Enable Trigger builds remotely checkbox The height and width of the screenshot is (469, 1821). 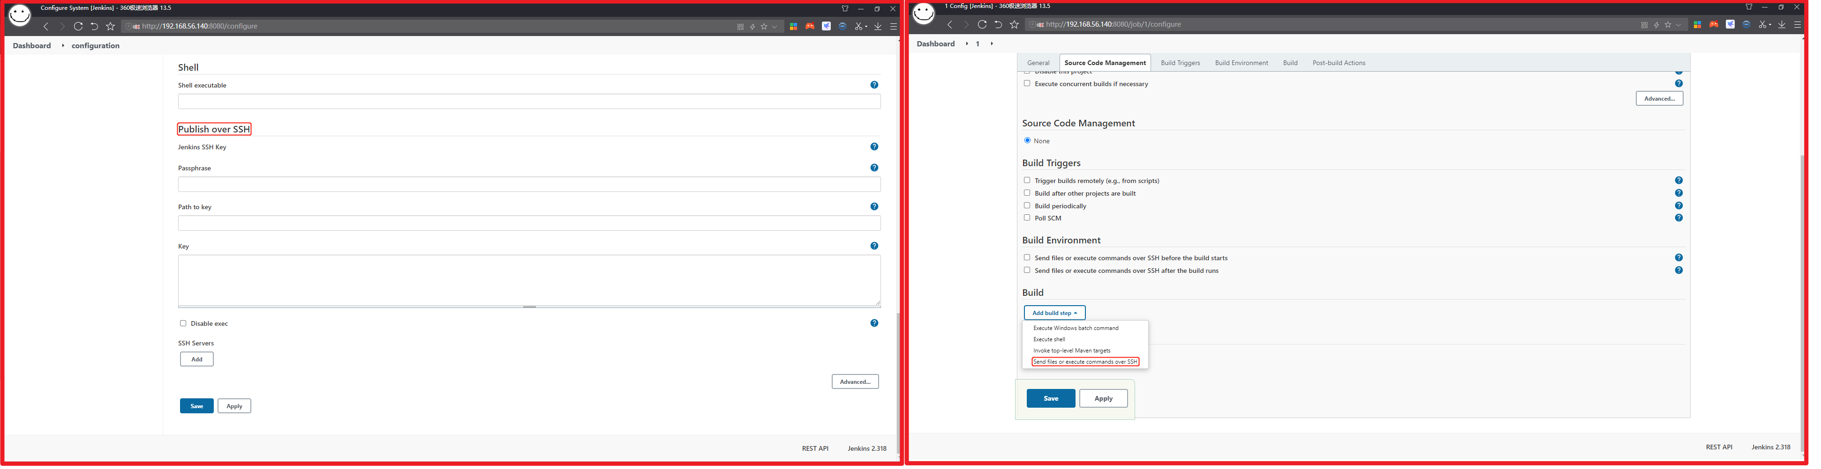[x=1027, y=180]
